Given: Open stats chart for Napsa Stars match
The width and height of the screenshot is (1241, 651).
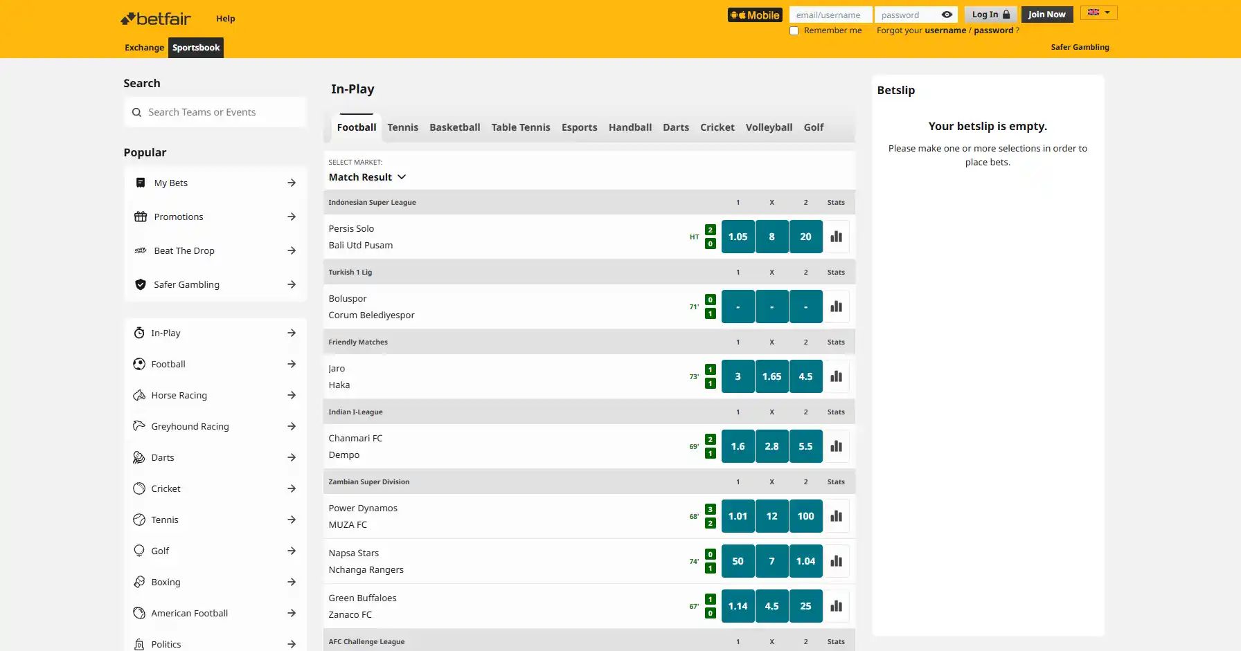Looking at the screenshot, I should click(837, 561).
